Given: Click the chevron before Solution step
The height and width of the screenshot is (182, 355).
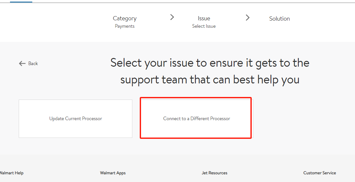Looking at the screenshot, I should click(x=248, y=18).
